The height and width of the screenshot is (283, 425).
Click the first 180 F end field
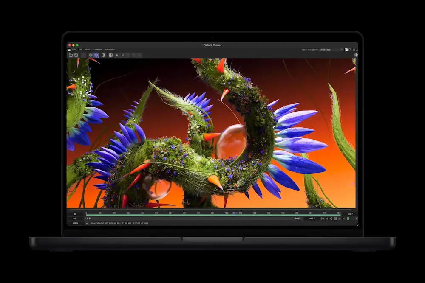click(297, 219)
